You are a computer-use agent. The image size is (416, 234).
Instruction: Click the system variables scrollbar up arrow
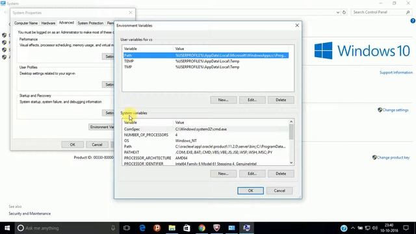pyautogui.click(x=291, y=122)
